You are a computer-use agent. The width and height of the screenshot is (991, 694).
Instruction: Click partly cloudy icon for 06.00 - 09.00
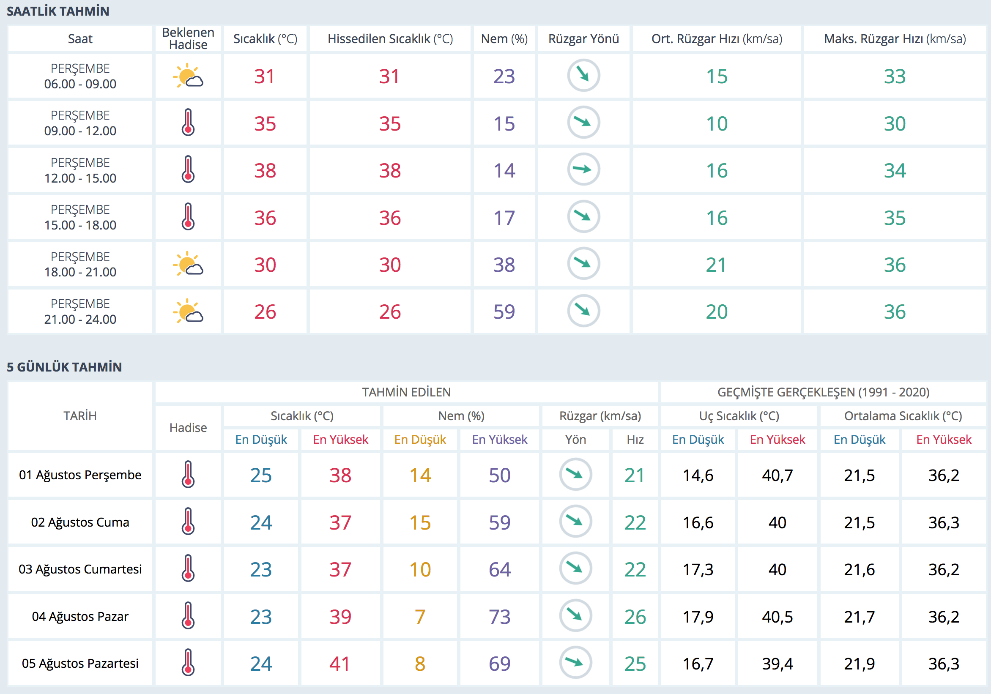click(188, 76)
